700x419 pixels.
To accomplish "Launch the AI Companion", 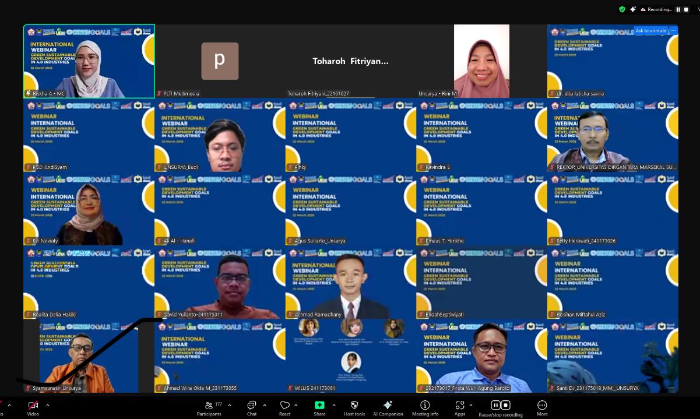I will tap(388, 406).
